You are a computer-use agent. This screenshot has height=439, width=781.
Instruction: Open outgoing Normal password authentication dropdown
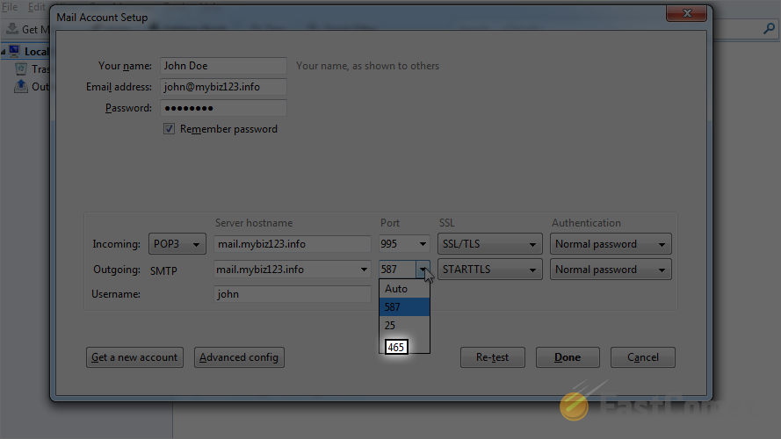(x=611, y=270)
